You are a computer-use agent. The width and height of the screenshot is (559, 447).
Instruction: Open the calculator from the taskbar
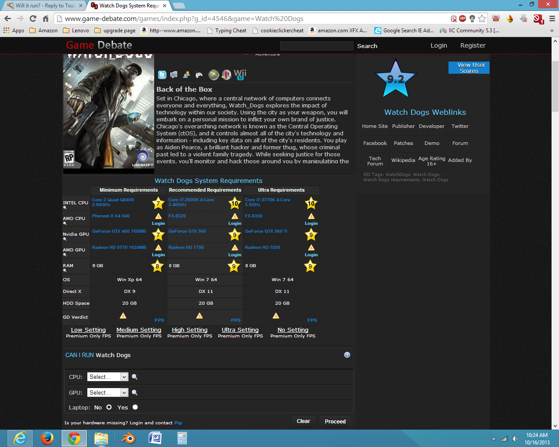point(182,438)
